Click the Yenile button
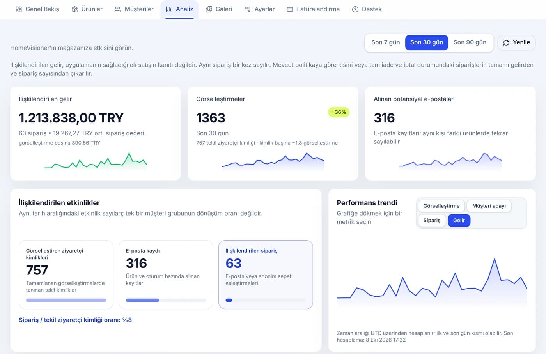 click(x=516, y=42)
